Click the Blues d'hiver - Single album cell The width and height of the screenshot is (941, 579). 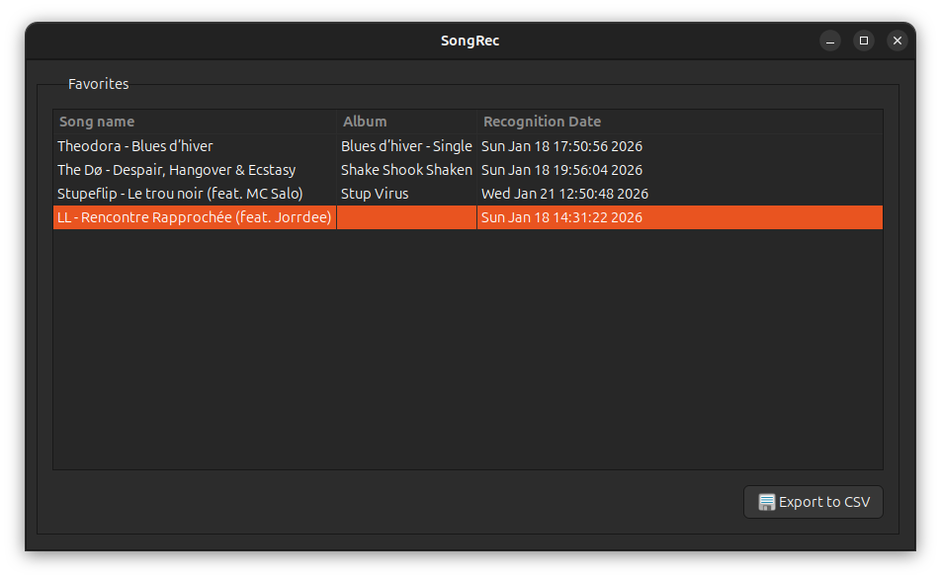pos(406,146)
